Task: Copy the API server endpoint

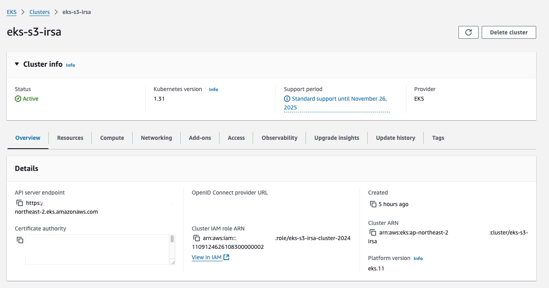Action: point(19,203)
